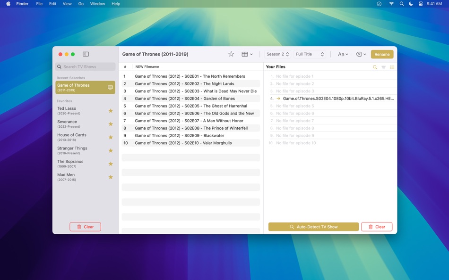Open the table layout dropdown
Screen dimensions: 449x280
[247, 54]
